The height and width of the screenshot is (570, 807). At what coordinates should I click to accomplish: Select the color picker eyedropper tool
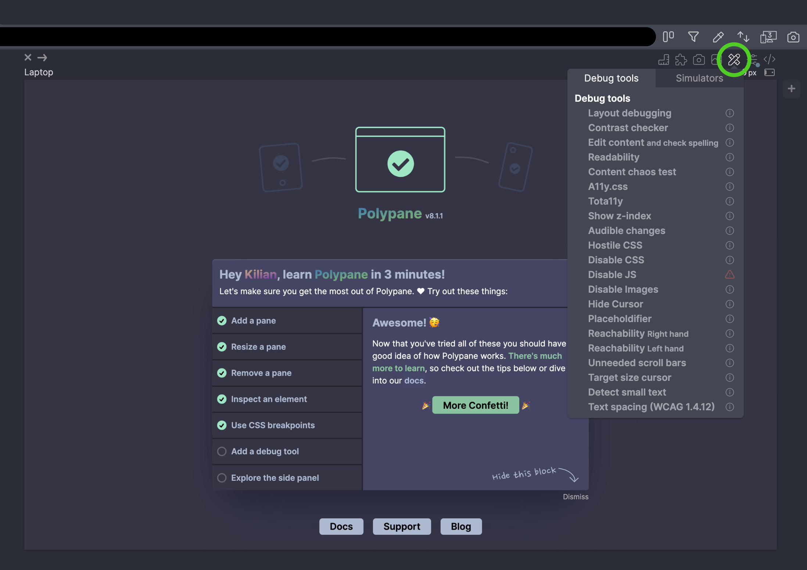pyautogui.click(x=718, y=37)
